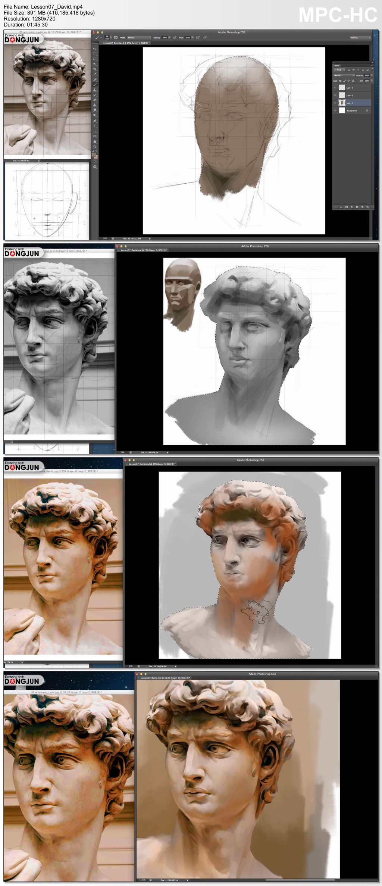The height and width of the screenshot is (886, 382).
Task: Change screen mode from the toolbox
Action: (95, 167)
